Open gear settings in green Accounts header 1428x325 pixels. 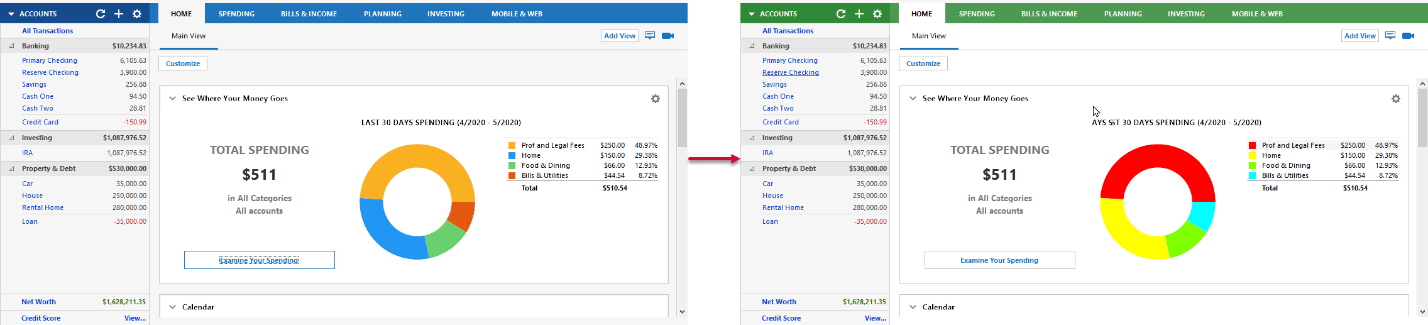pyautogui.click(x=877, y=14)
